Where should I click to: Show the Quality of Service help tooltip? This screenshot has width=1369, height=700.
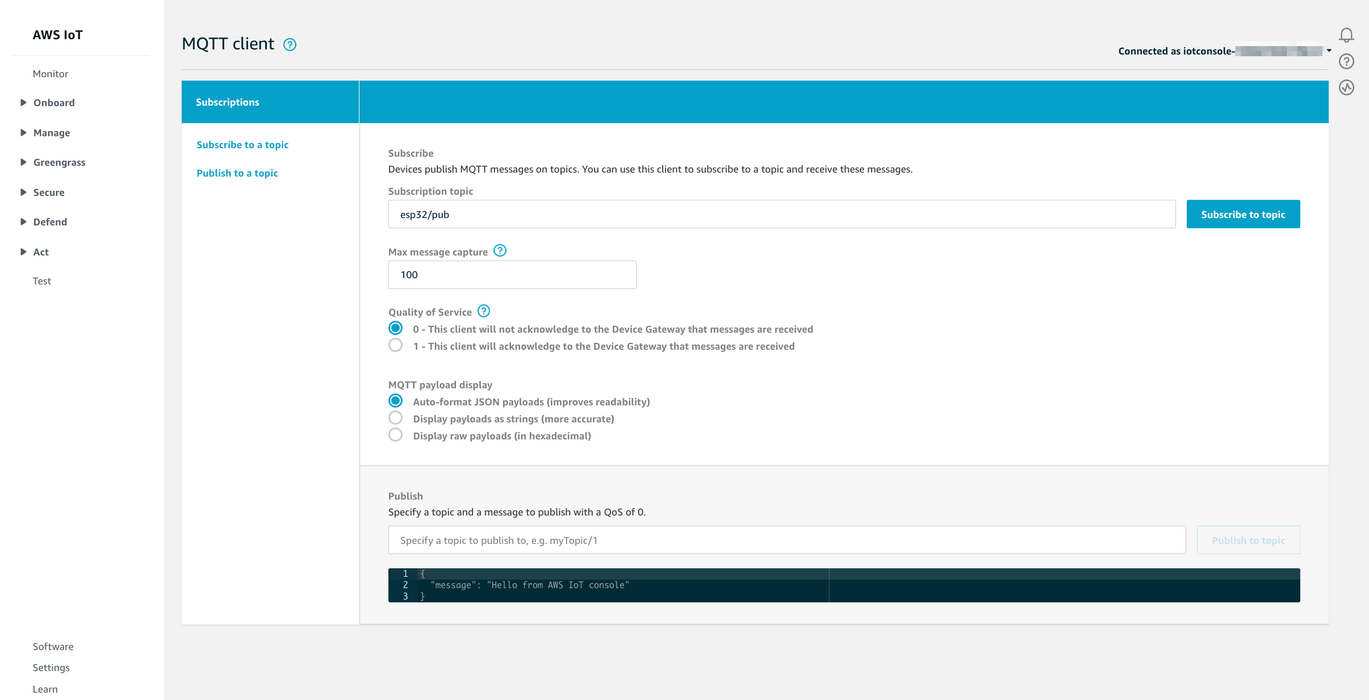tap(484, 311)
